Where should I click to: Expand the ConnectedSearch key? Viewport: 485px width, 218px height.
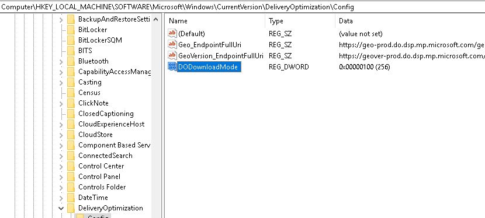(61, 156)
